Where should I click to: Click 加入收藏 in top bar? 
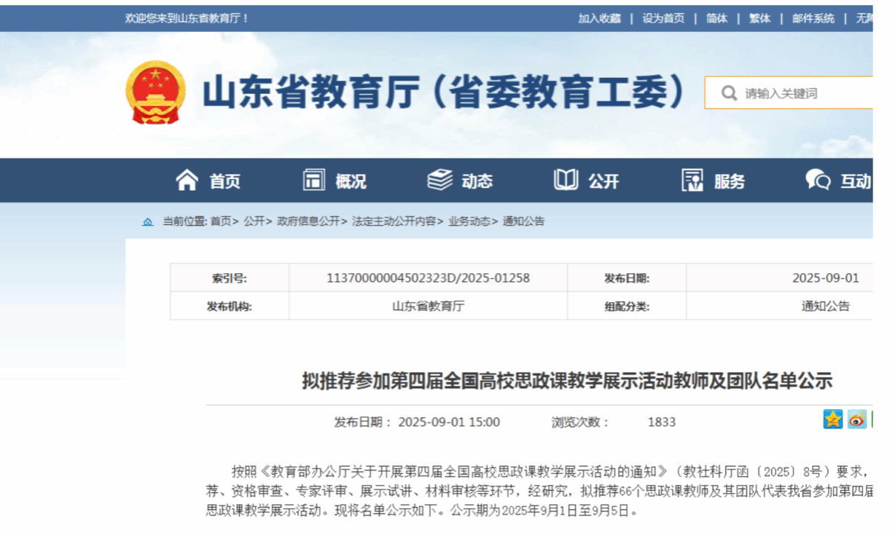[599, 19]
